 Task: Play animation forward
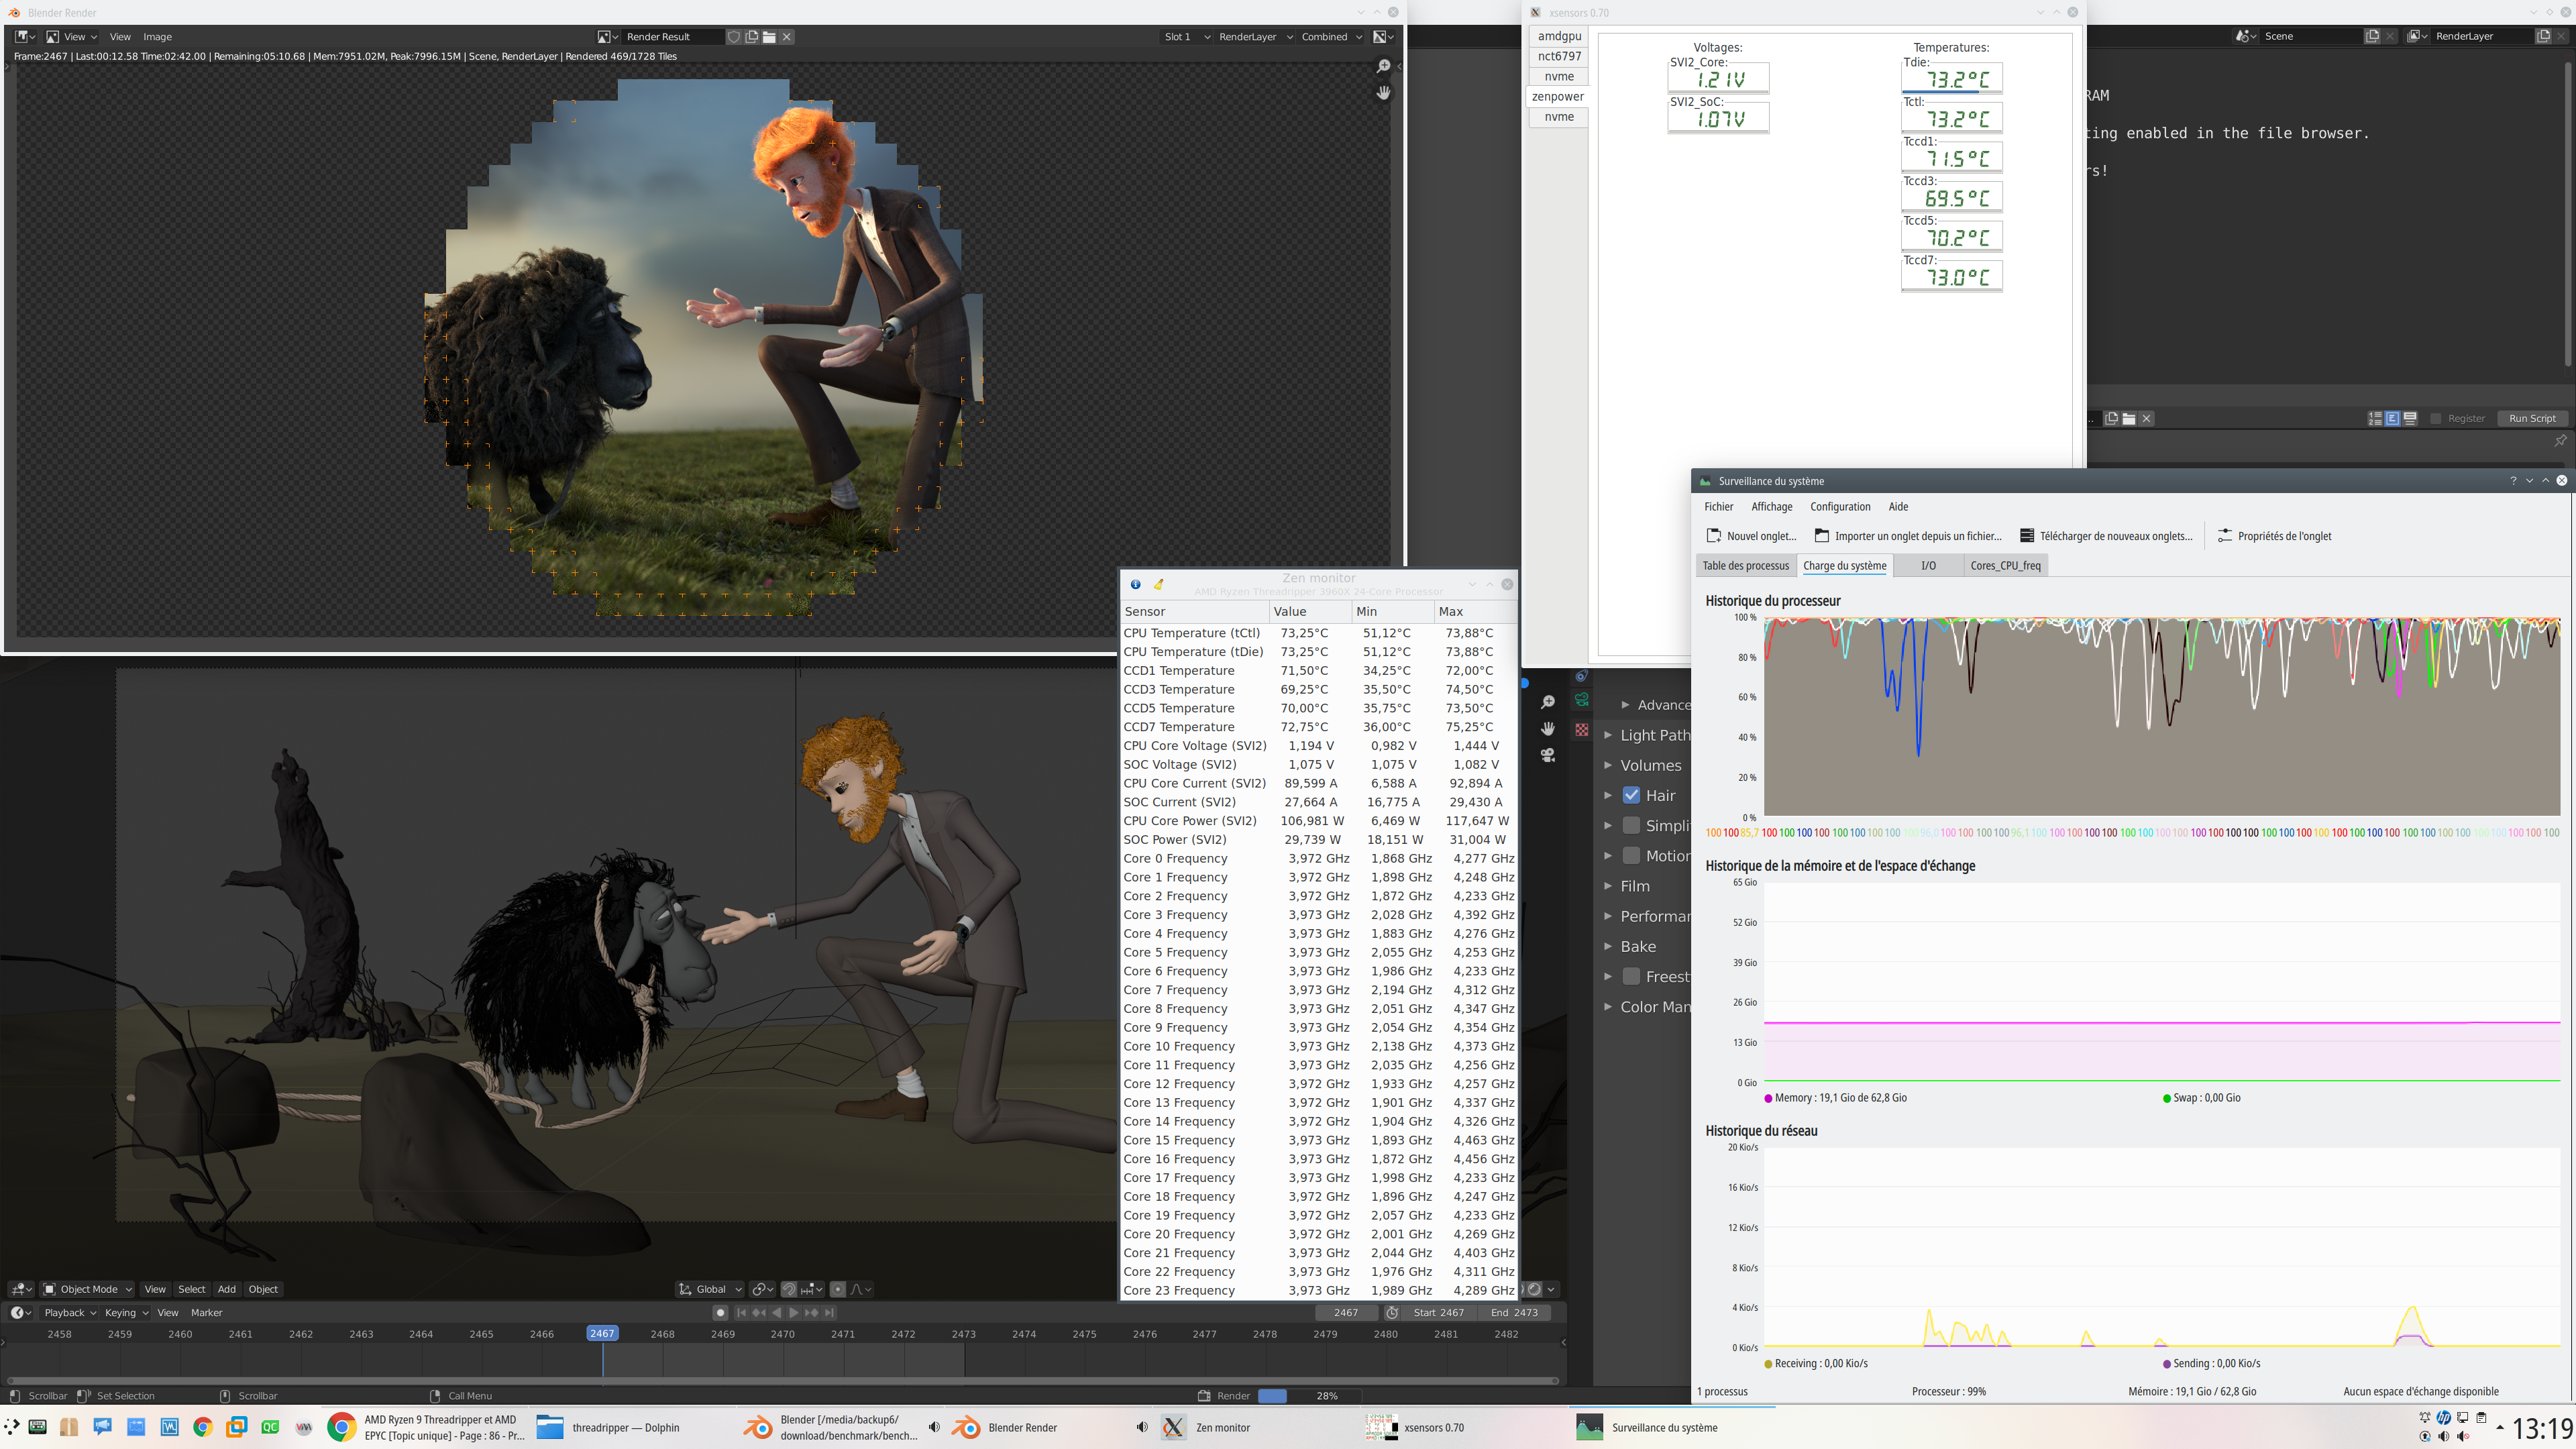coord(794,1313)
